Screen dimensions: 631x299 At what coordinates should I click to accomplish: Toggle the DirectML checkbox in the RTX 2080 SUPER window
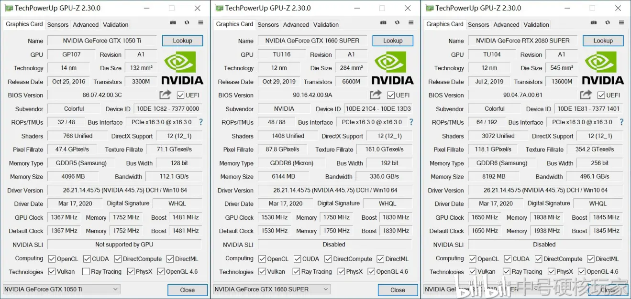click(x=590, y=259)
